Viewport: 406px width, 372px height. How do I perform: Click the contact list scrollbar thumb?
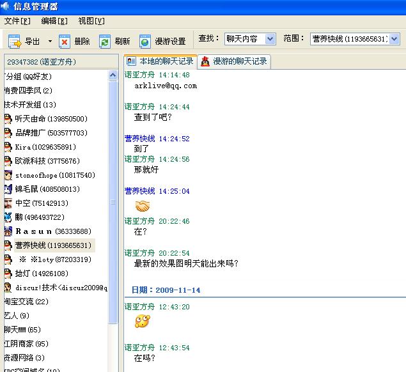coord(113,202)
